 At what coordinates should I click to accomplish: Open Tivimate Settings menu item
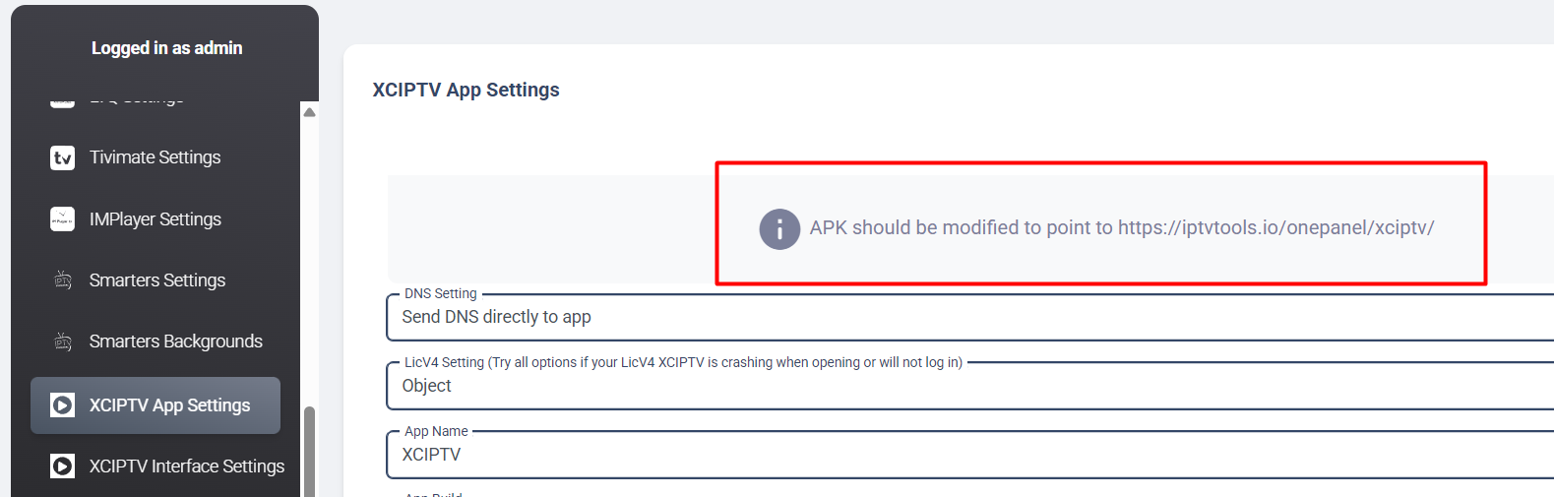tap(155, 157)
